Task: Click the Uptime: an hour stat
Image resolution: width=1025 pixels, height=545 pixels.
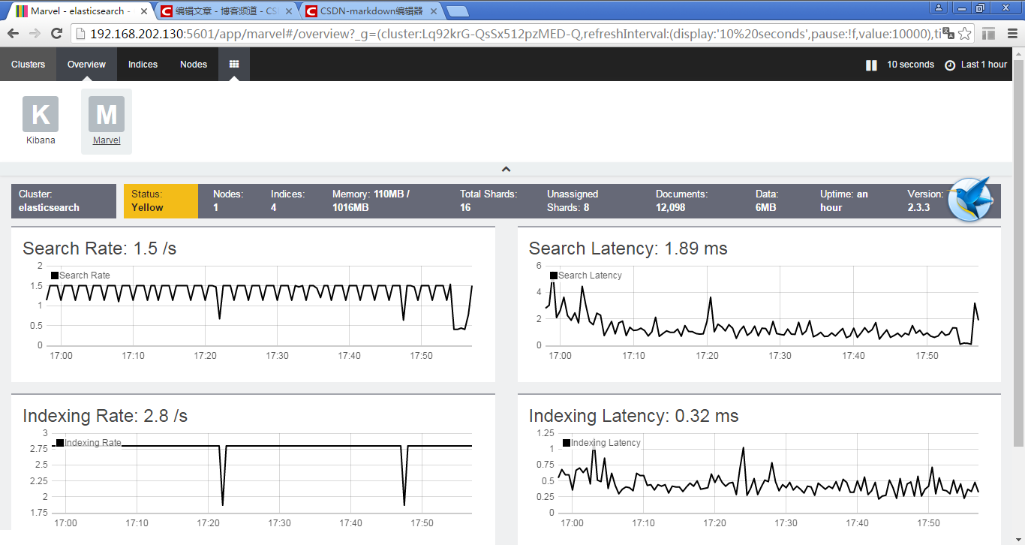Action: [x=844, y=201]
